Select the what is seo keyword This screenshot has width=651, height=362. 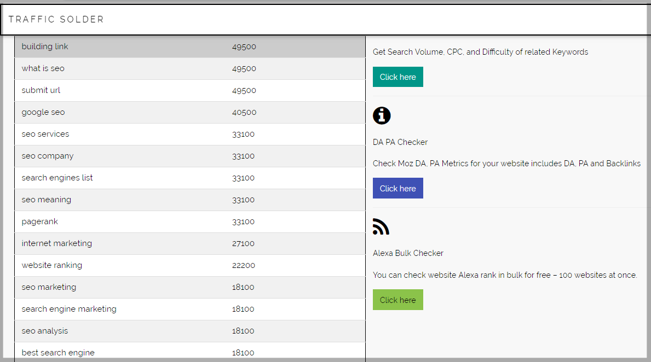[43, 68]
